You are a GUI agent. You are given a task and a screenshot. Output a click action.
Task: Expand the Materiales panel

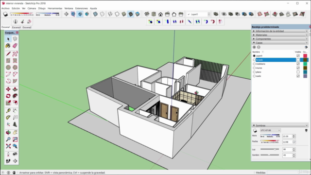point(280,35)
